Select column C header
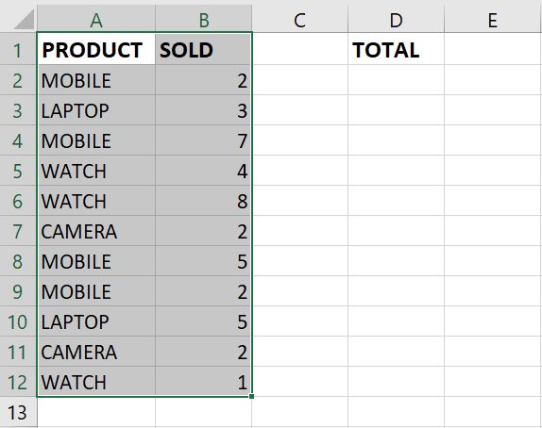The width and height of the screenshot is (542, 428). 299,20
